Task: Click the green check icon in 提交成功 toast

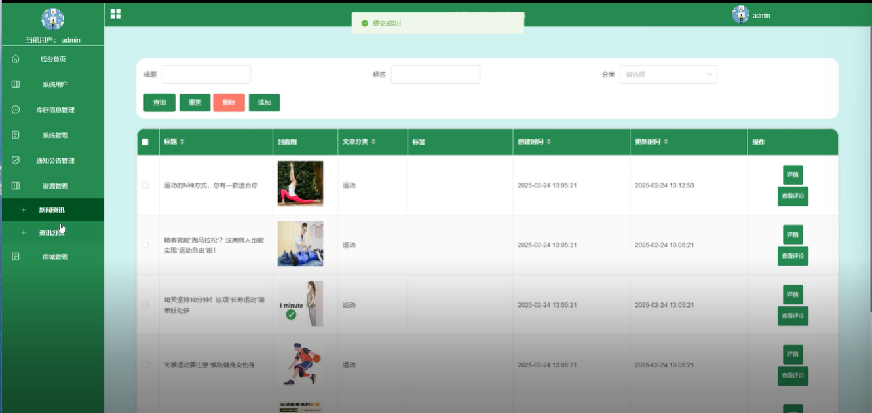Action: 365,23
